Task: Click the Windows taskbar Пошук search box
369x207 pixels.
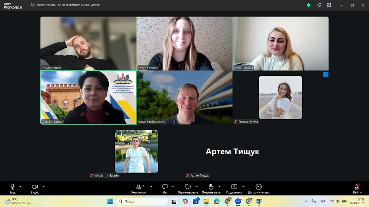Action: click(142, 201)
